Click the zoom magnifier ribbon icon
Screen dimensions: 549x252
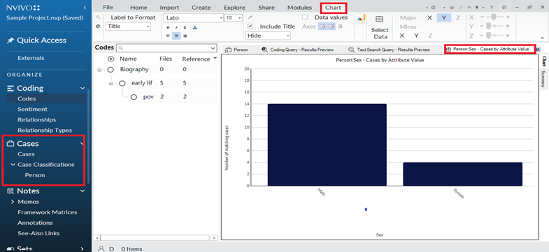[98, 17]
